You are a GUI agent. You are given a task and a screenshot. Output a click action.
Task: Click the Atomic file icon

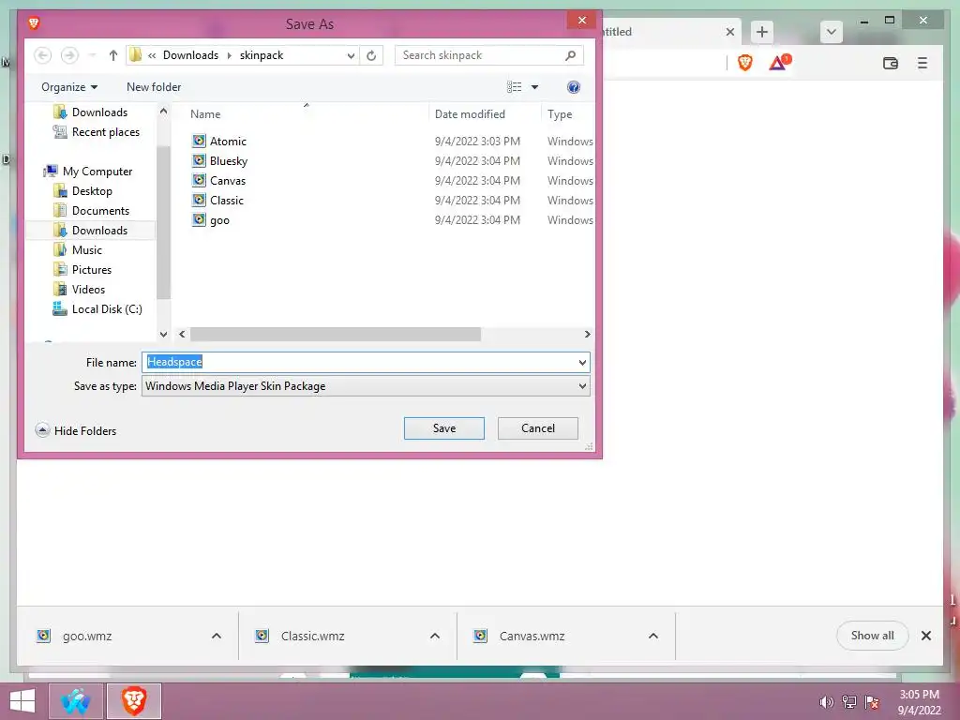click(x=199, y=141)
